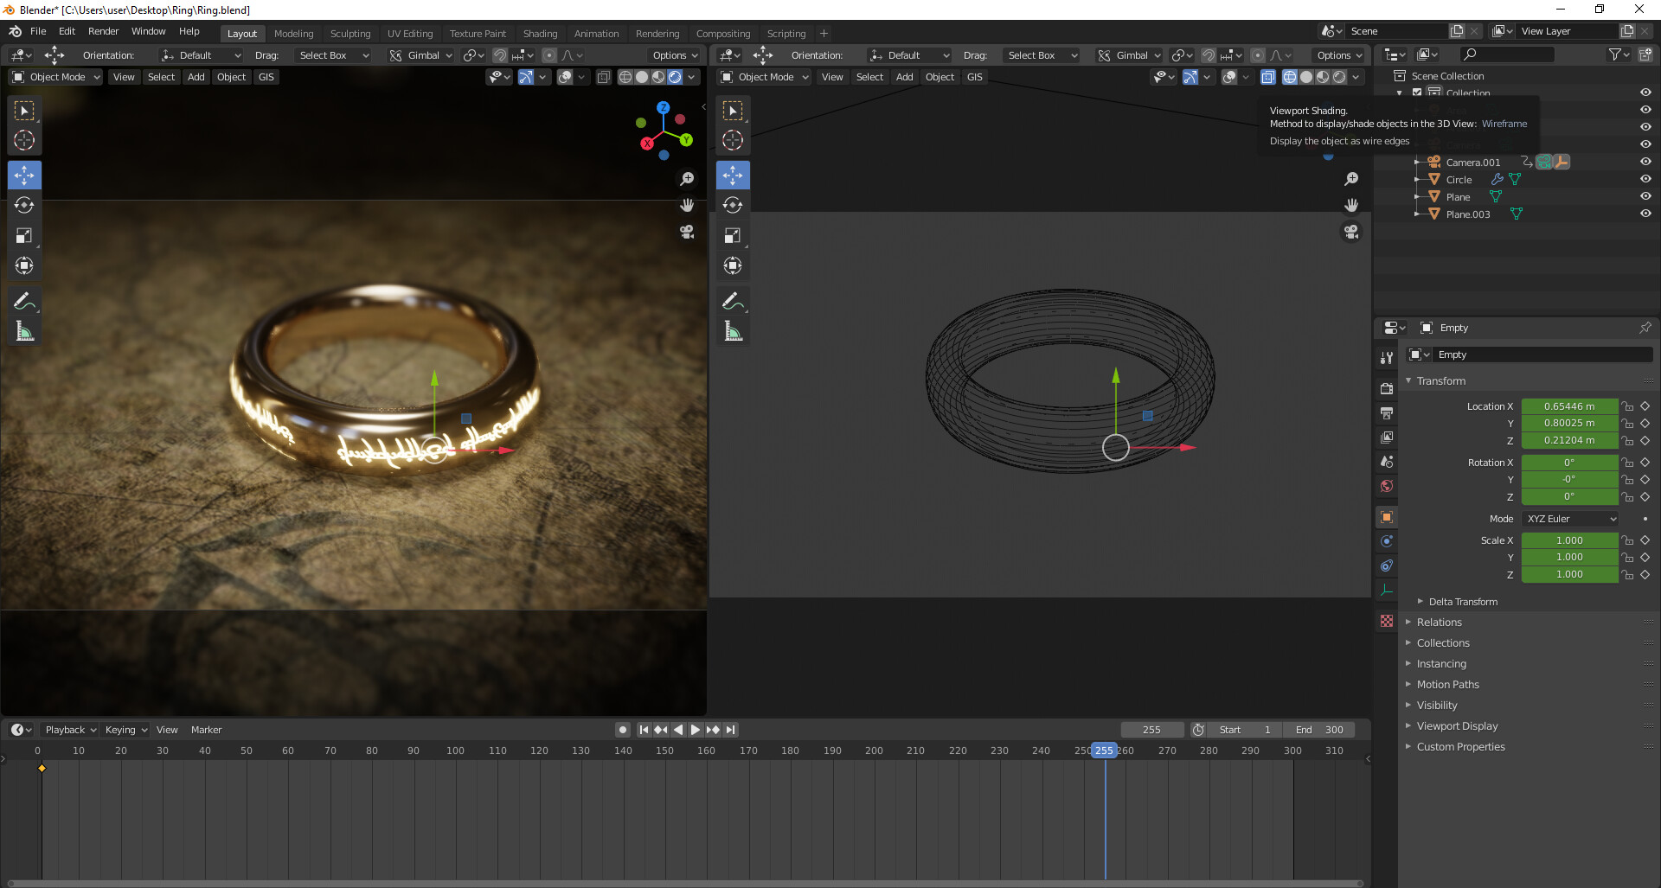
Task: Click the Marker button in timeline header
Action: pos(206,730)
